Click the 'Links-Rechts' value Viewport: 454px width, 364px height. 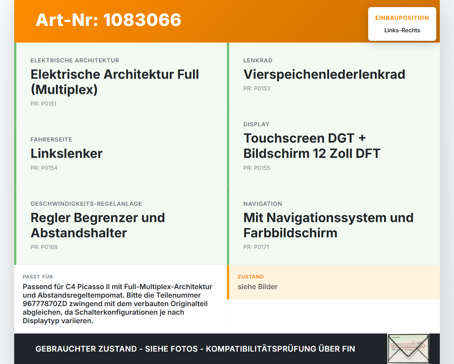[x=402, y=31]
